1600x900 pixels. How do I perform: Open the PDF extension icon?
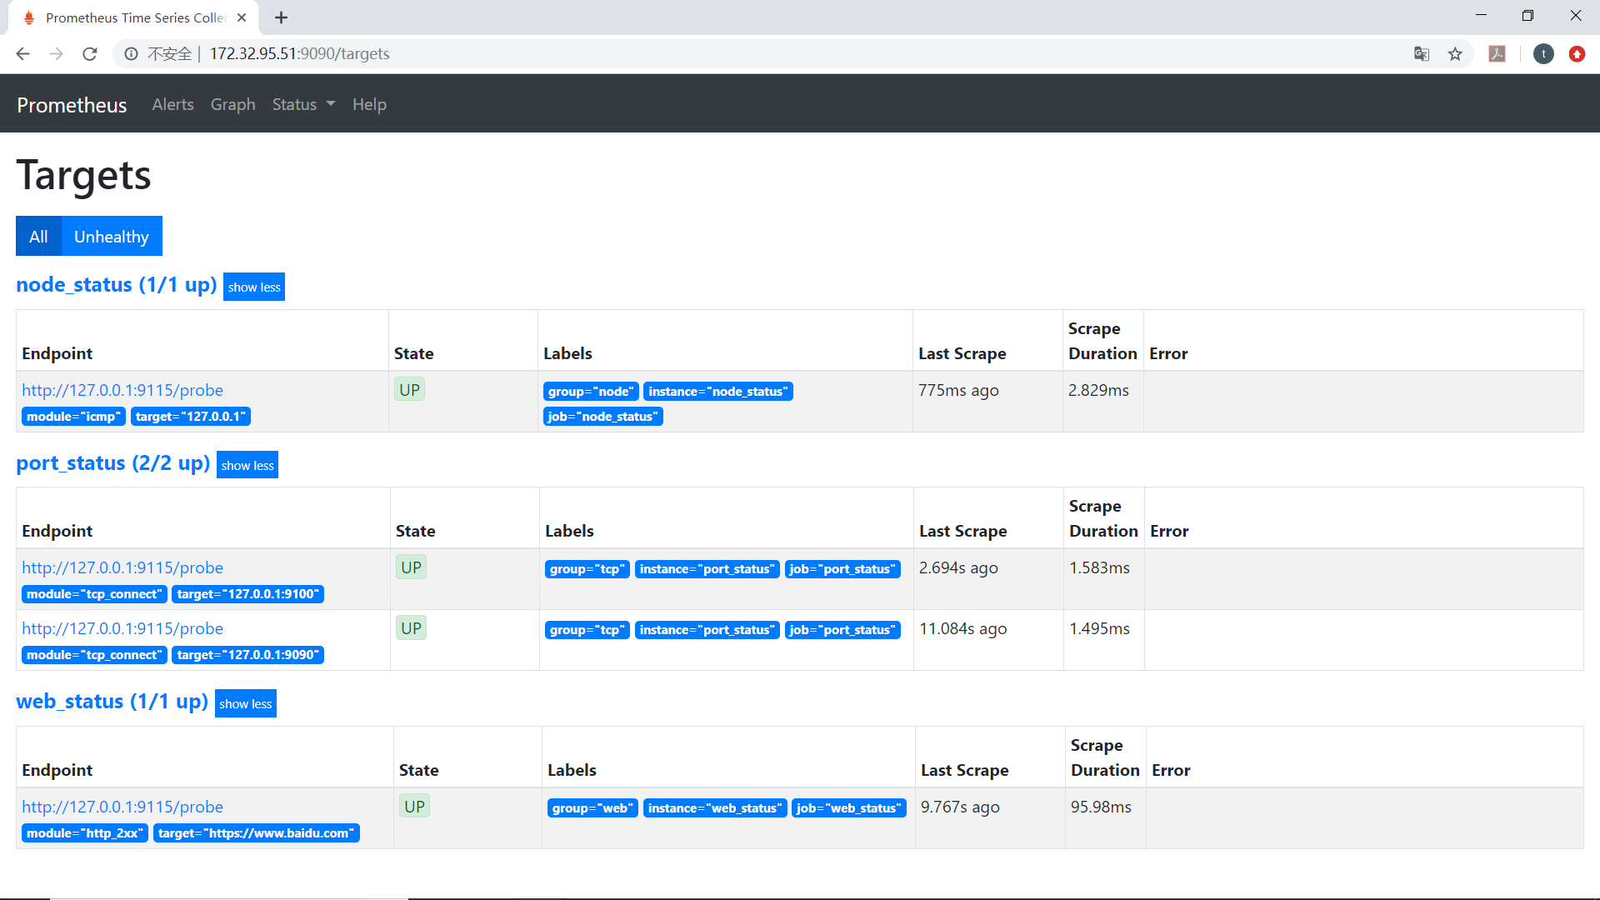pos(1497,54)
